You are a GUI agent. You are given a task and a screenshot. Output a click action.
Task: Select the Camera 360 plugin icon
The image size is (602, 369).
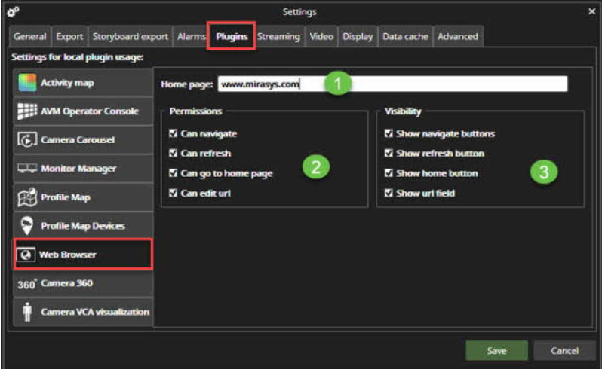pos(27,283)
